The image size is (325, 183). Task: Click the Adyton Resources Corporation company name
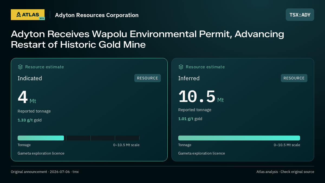click(97, 15)
